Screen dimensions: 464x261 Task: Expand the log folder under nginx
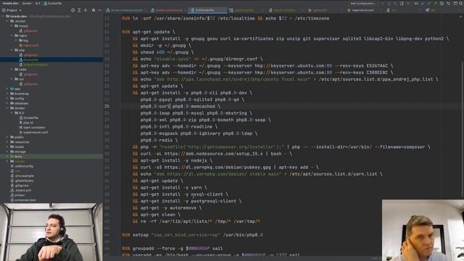point(17,41)
